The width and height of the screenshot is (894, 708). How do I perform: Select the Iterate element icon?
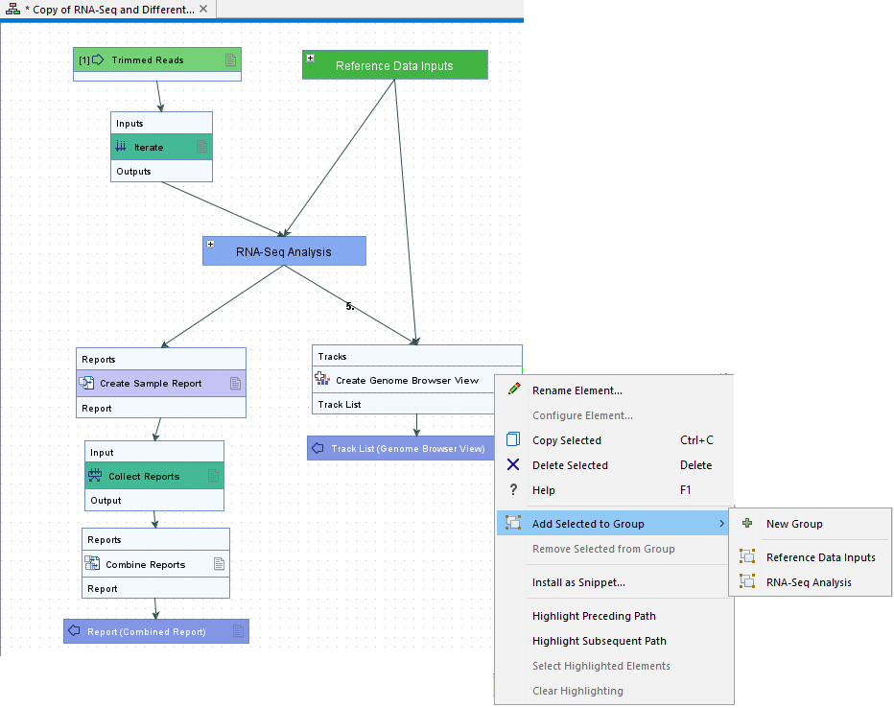point(121,146)
